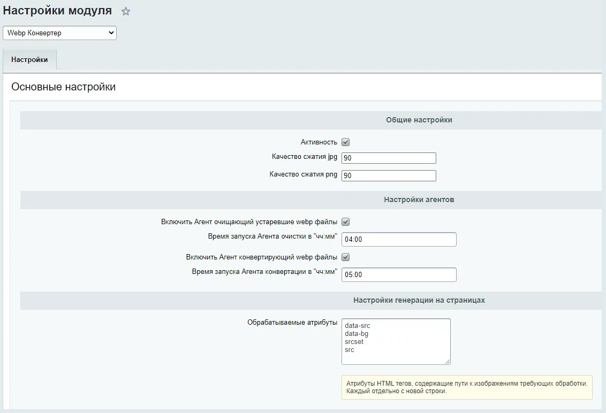Image resolution: width=606 pixels, height=413 pixels.
Task: Click the Основные настройки heading
Action: point(64,87)
